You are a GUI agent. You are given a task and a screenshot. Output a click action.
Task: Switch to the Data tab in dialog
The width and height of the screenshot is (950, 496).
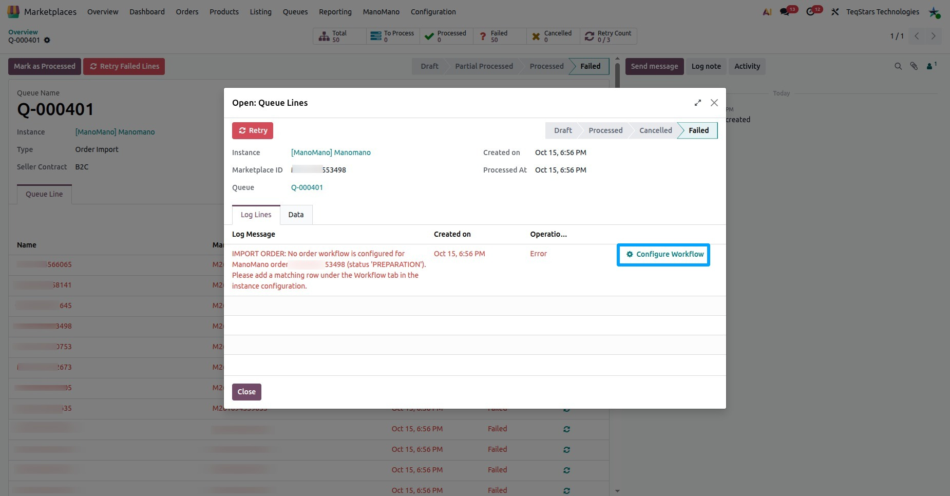(x=296, y=215)
